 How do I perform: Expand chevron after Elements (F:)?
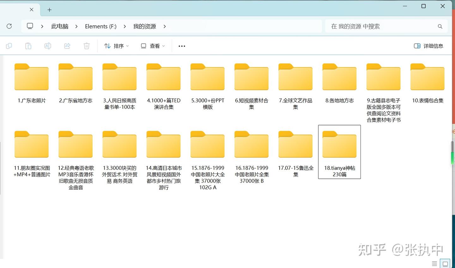[x=124, y=27]
